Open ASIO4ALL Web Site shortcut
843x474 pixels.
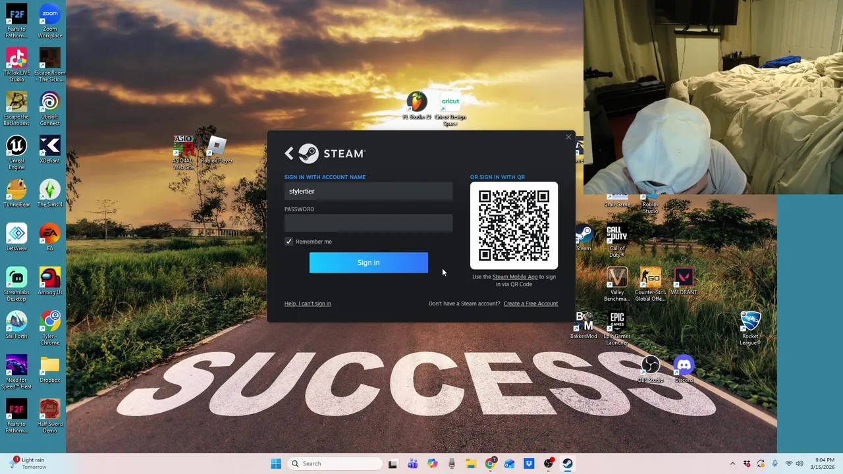(x=183, y=153)
